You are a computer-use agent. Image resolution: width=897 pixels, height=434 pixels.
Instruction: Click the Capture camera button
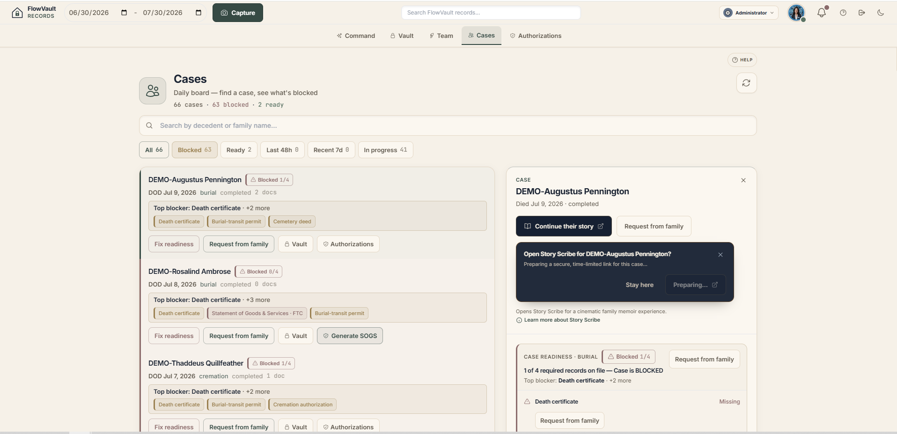coord(238,13)
